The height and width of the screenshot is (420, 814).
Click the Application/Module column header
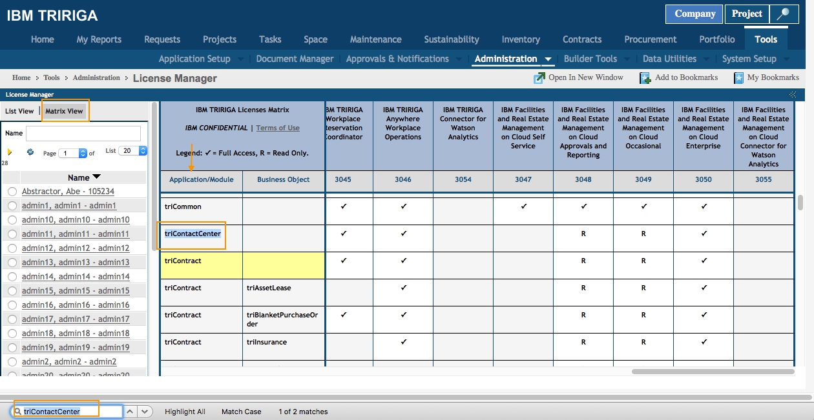pyautogui.click(x=202, y=179)
